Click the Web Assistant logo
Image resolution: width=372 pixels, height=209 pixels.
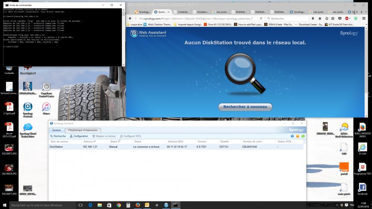pos(148,34)
